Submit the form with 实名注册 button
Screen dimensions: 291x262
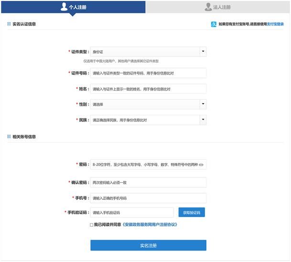(x=148, y=245)
